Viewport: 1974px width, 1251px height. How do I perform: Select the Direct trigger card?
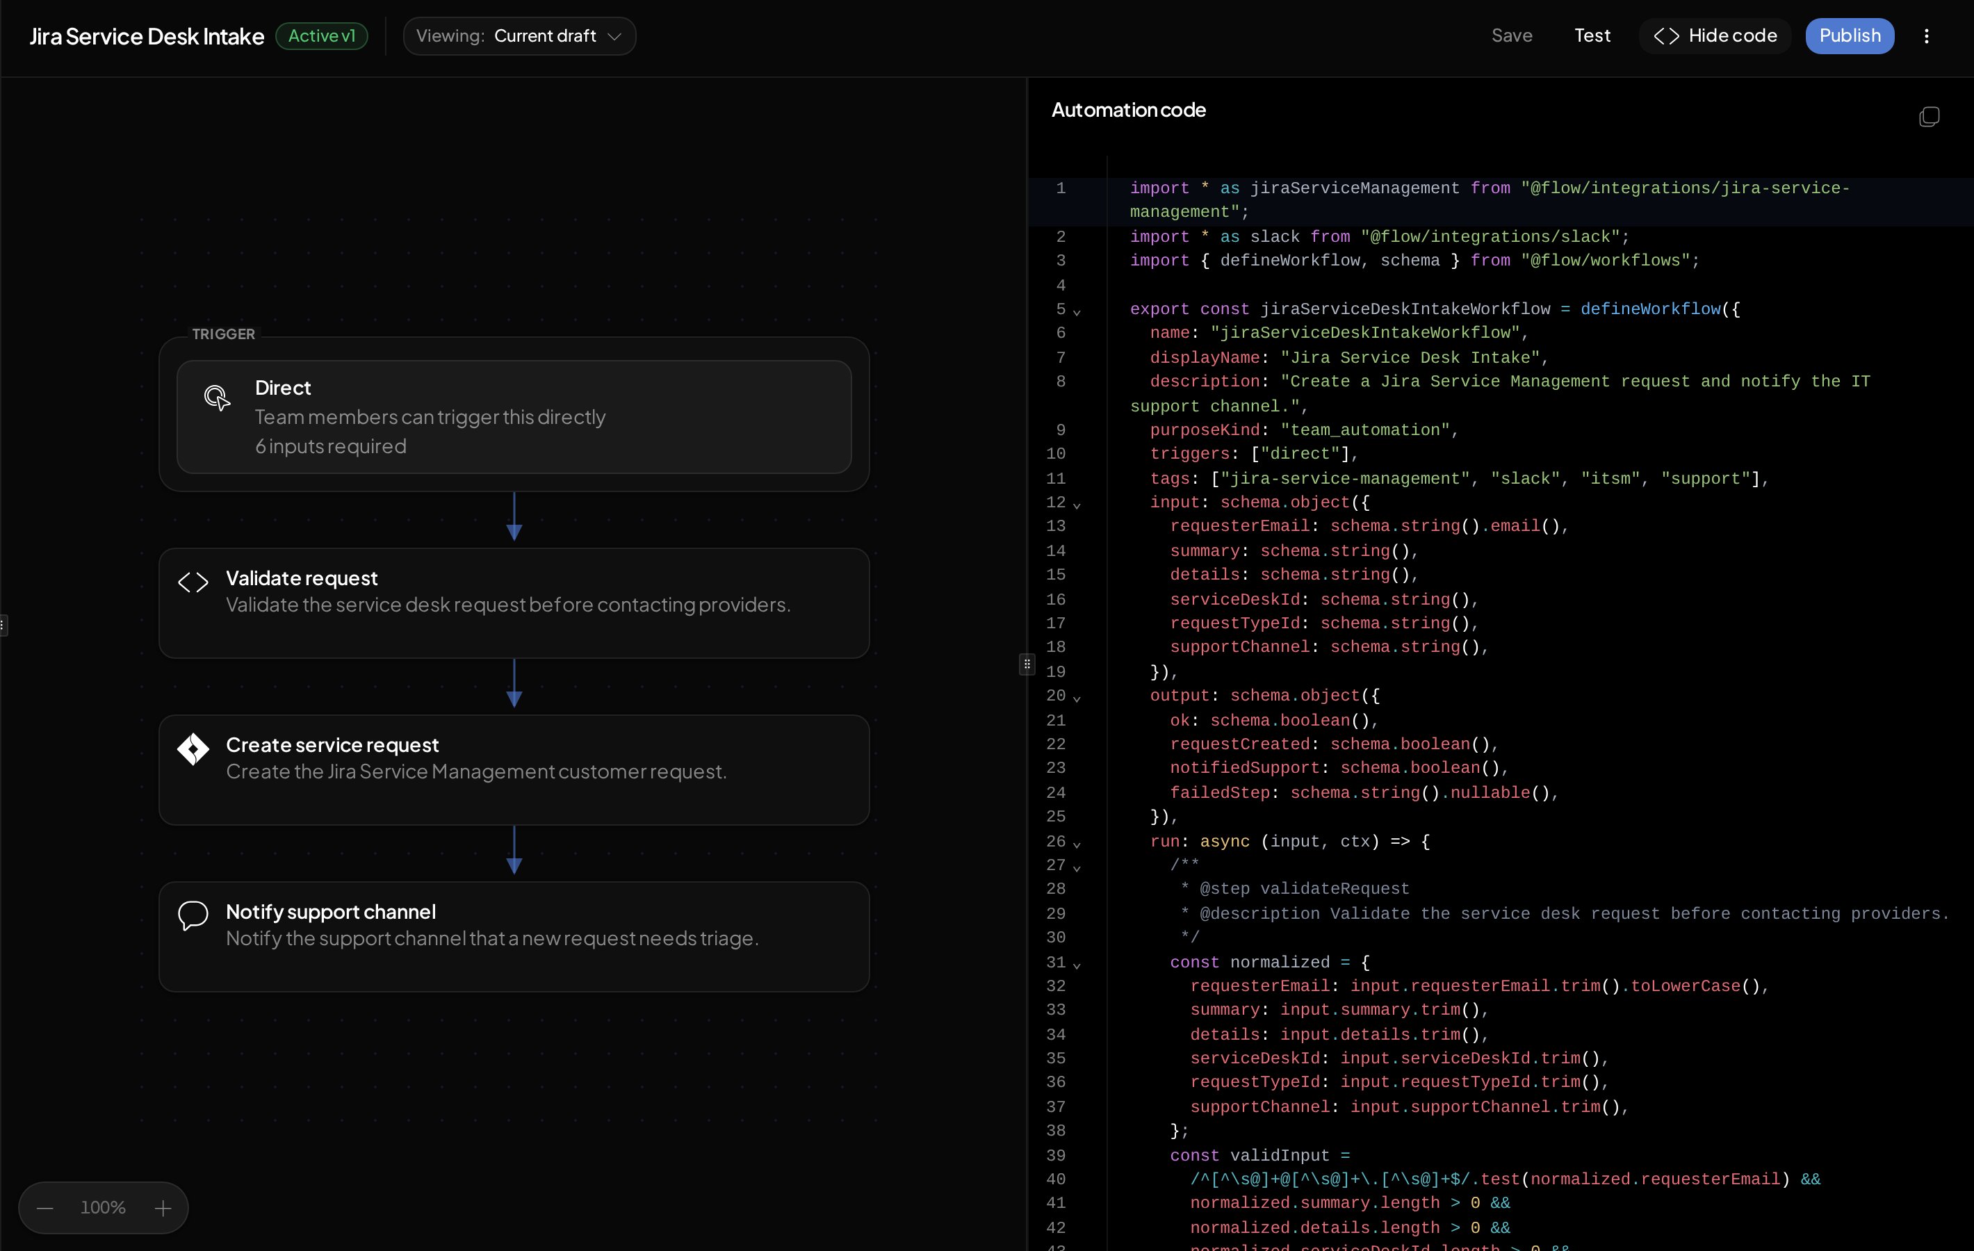(x=514, y=416)
